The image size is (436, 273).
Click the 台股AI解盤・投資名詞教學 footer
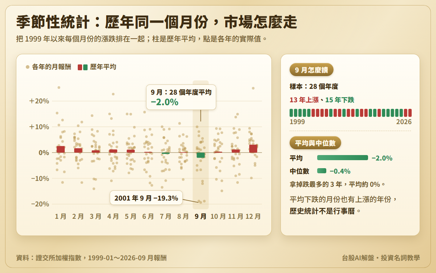[x=381, y=258]
